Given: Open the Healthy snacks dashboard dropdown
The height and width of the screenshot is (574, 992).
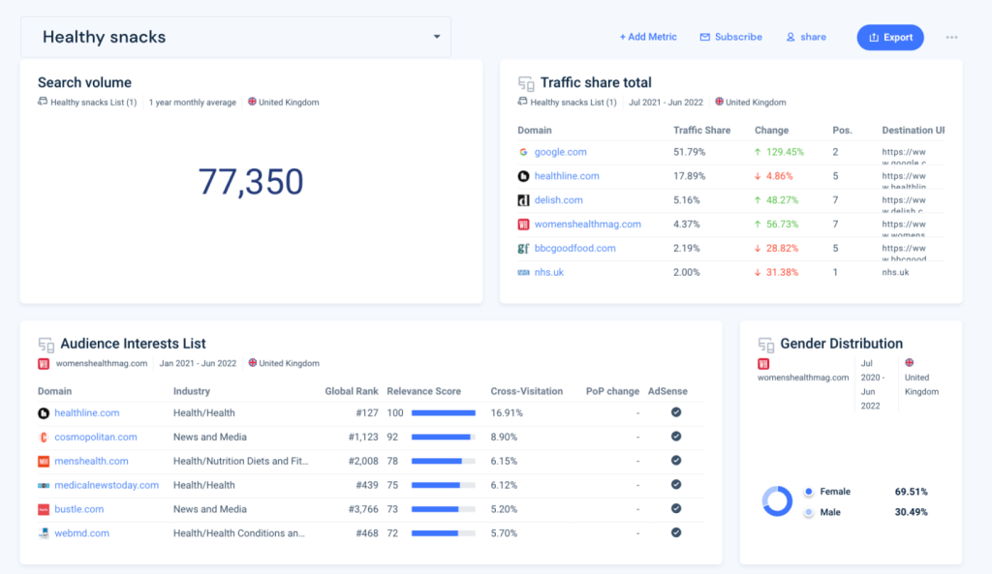Looking at the screenshot, I should (235, 38).
